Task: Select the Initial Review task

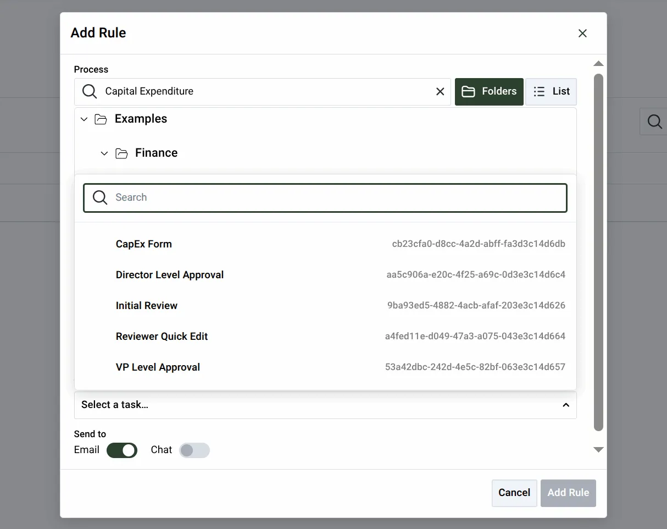Action: [x=325, y=306]
